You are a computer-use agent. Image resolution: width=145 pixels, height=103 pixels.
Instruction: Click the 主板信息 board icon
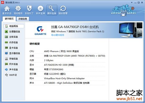[x=6, y=37]
